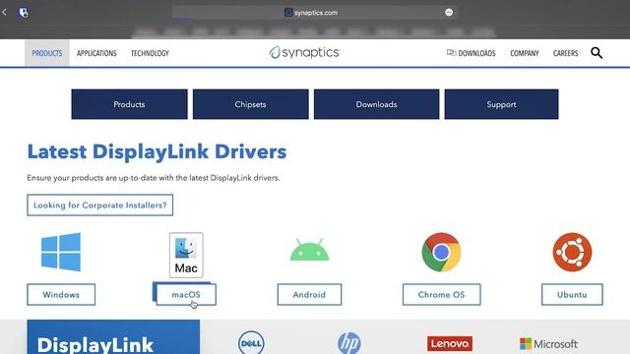The image size is (630, 354).
Task: Select the macOS driver button
Action: pyautogui.click(x=186, y=295)
